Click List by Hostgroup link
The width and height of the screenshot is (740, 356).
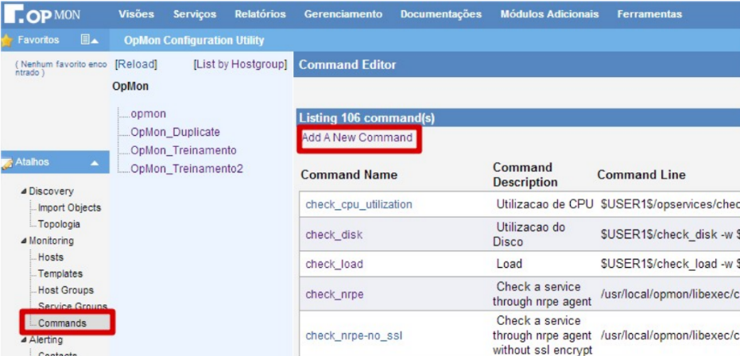pos(240,64)
